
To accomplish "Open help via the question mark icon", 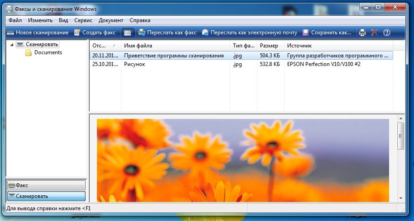I will tap(386, 33).
